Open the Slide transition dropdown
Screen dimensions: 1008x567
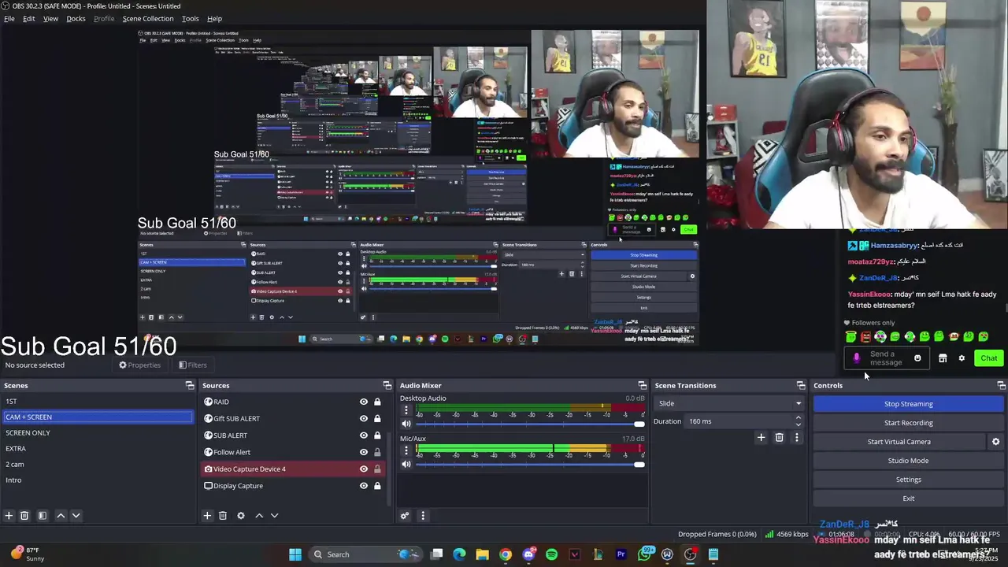(x=728, y=403)
